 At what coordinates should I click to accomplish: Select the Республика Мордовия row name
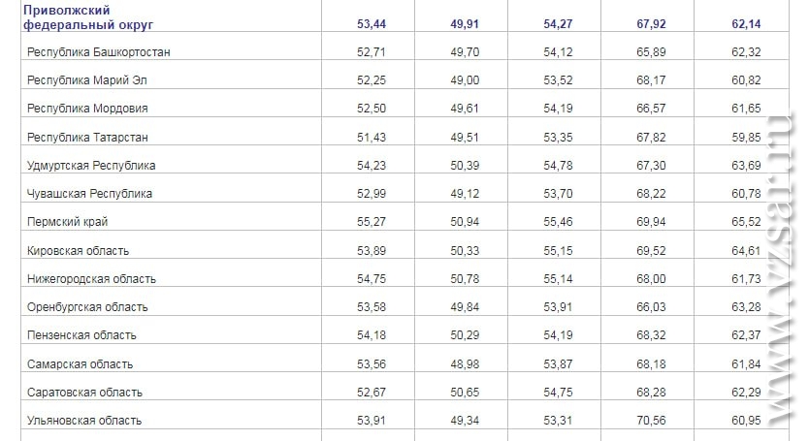click(87, 109)
